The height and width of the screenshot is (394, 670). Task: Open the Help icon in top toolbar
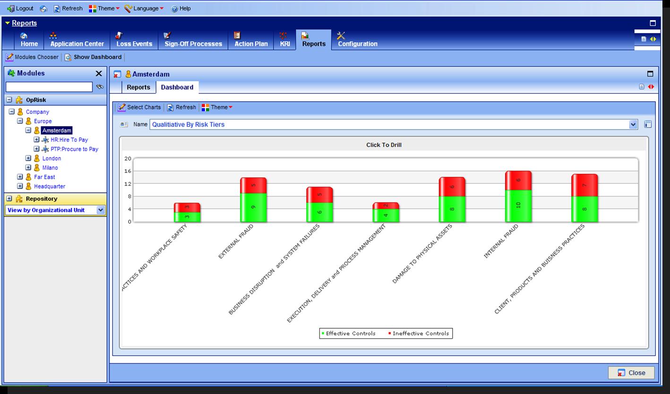pos(181,9)
